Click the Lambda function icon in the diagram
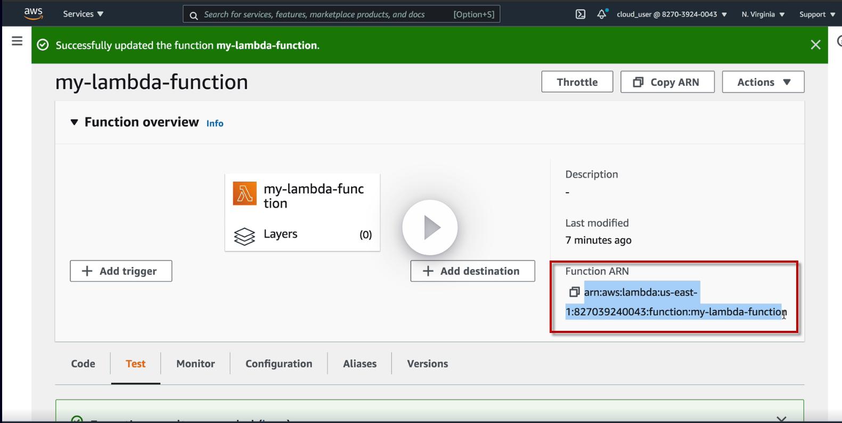 pyautogui.click(x=244, y=193)
